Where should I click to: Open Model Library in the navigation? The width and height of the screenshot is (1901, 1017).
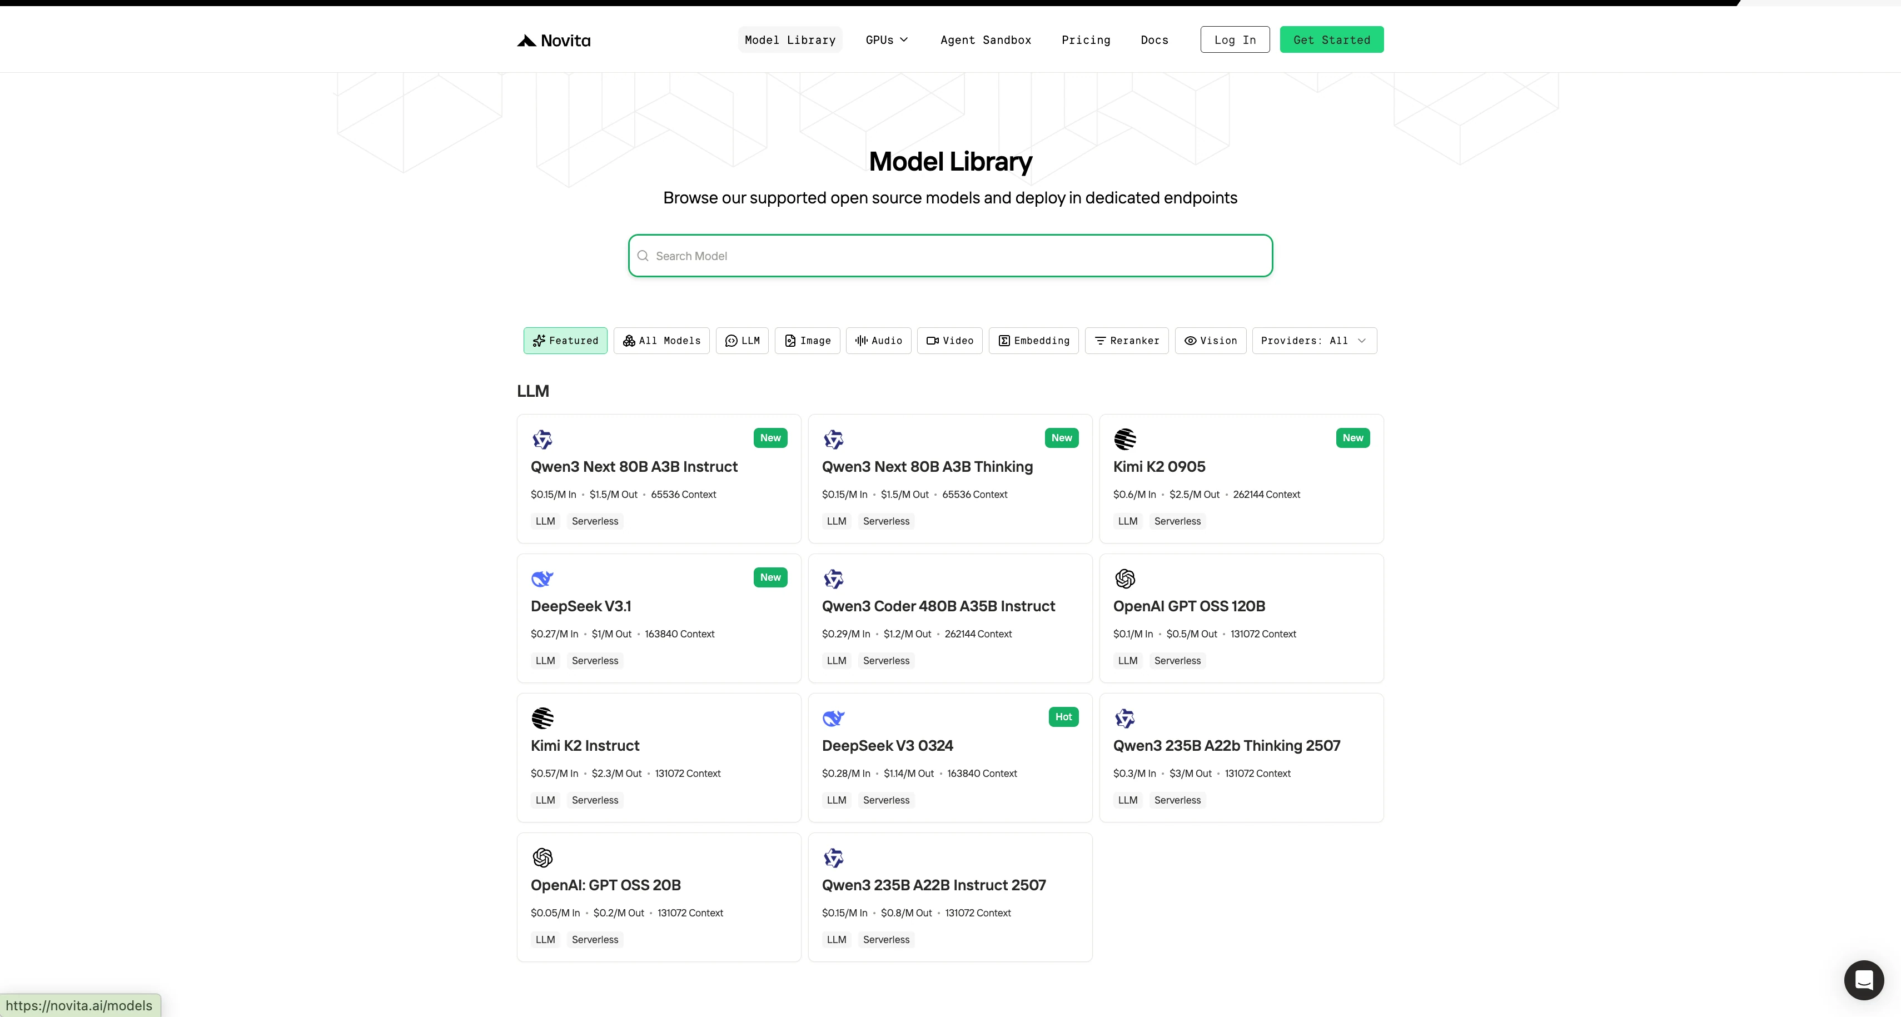(x=790, y=40)
